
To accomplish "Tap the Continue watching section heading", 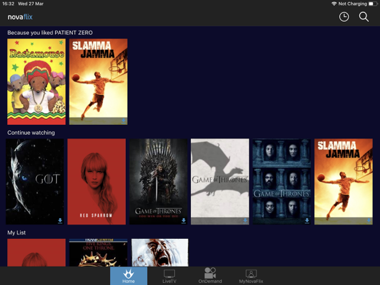I will [x=31, y=132].
